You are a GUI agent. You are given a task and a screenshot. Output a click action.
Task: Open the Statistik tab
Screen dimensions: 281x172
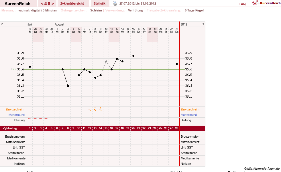point(99,3)
